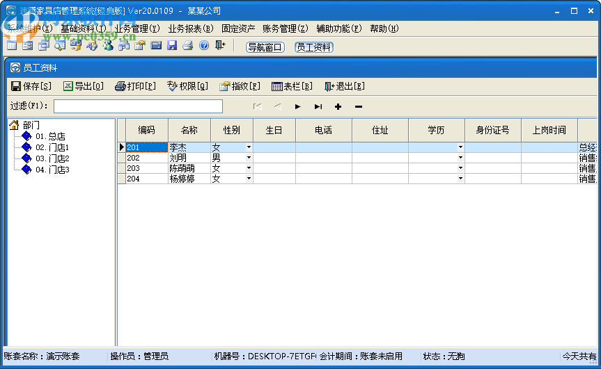Open gender dropdown for 李杰
Image resolution: width=601 pixels, height=369 pixels.
249,147
